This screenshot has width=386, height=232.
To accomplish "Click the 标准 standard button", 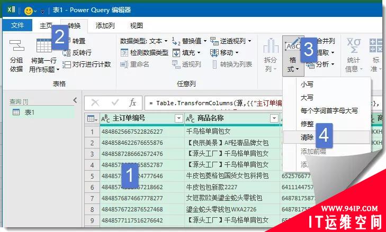I will pyautogui.click(x=375, y=55).
